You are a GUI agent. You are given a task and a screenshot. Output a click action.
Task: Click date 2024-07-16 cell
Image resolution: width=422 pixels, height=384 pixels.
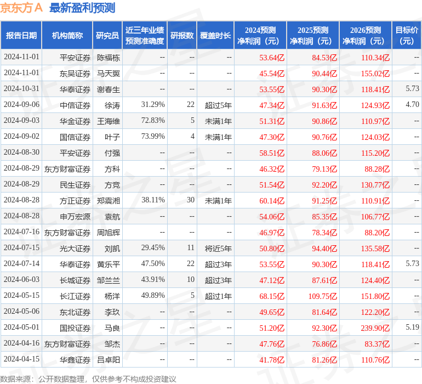(21, 231)
